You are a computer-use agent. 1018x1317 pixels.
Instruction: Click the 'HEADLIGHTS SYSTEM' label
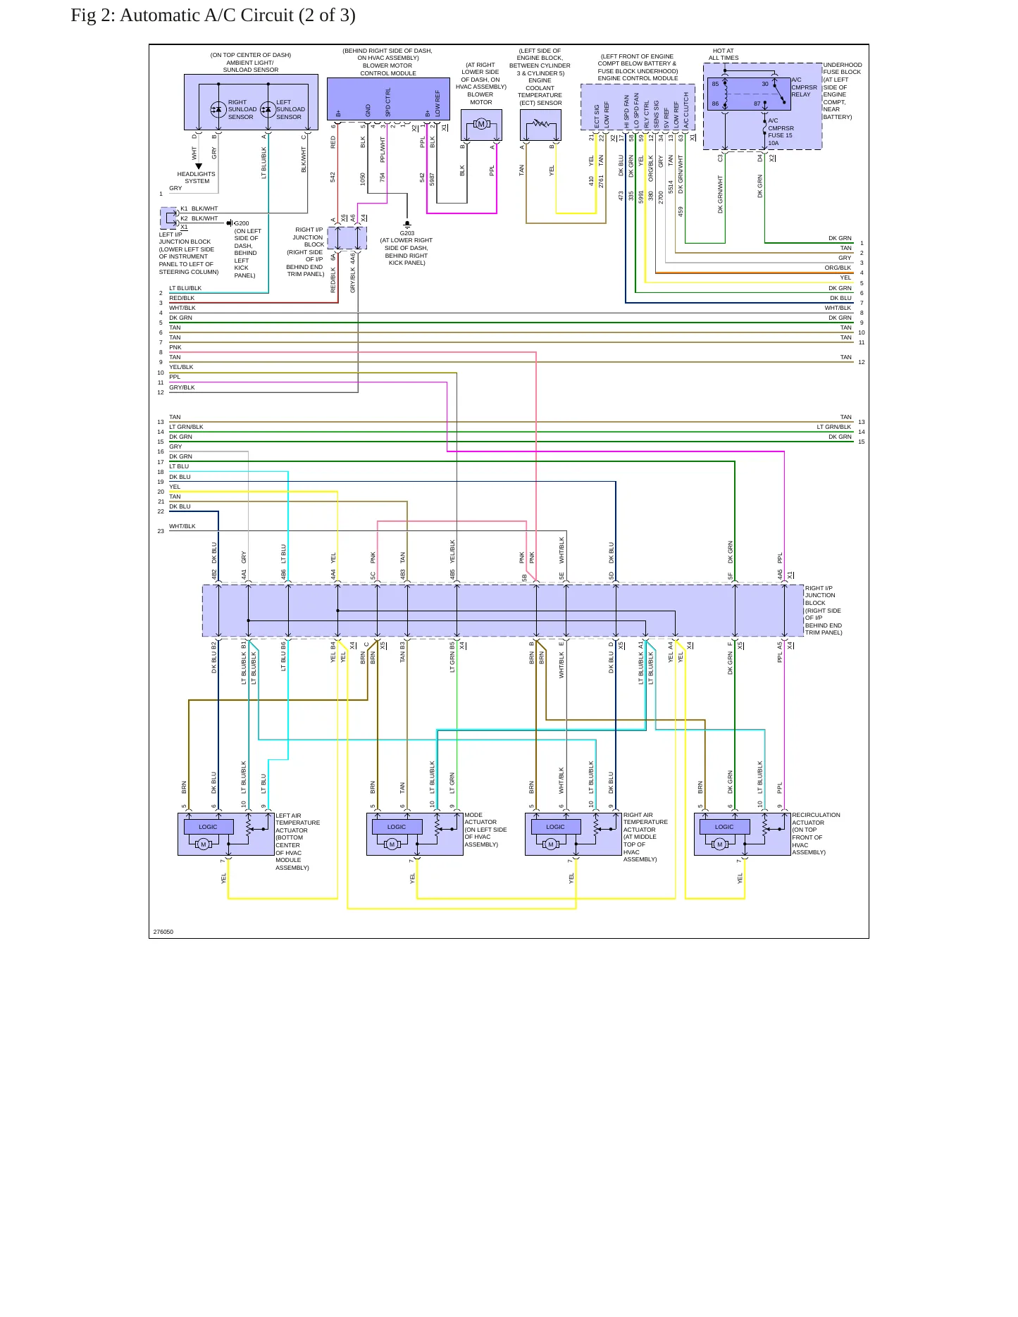point(197,177)
